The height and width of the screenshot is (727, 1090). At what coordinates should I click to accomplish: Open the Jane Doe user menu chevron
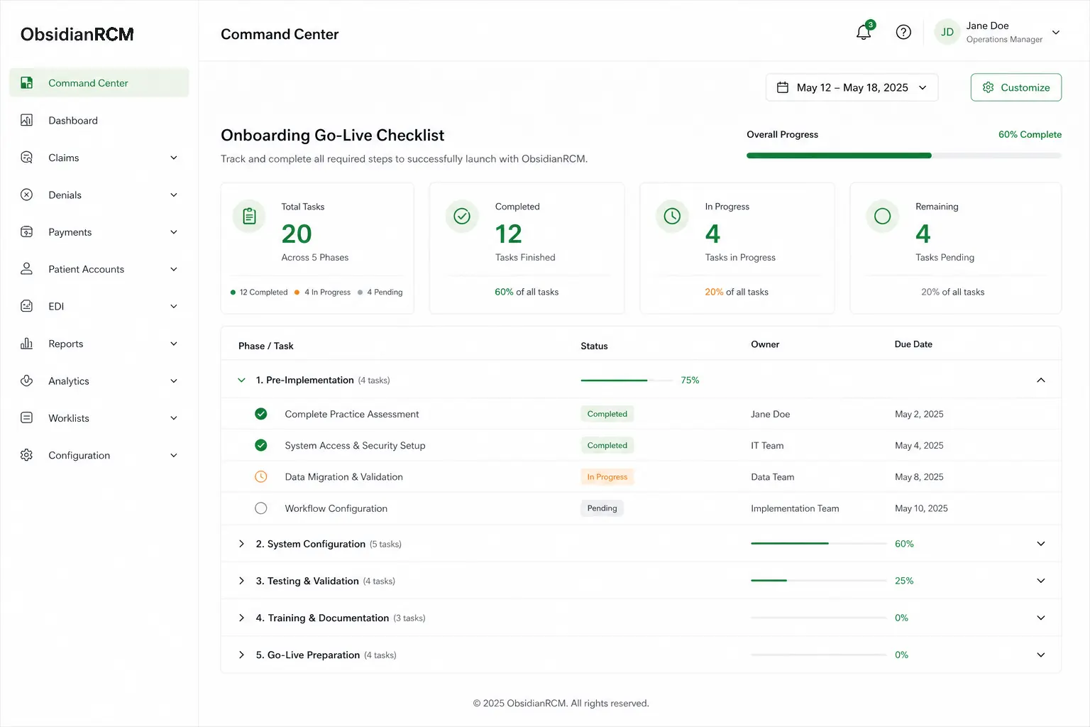tap(1056, 33)
